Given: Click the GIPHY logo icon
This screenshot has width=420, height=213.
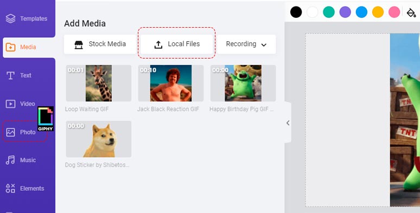Looking at the screenshot, I should point(46,119).
